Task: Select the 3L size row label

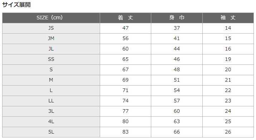Action: click(51, 111)
